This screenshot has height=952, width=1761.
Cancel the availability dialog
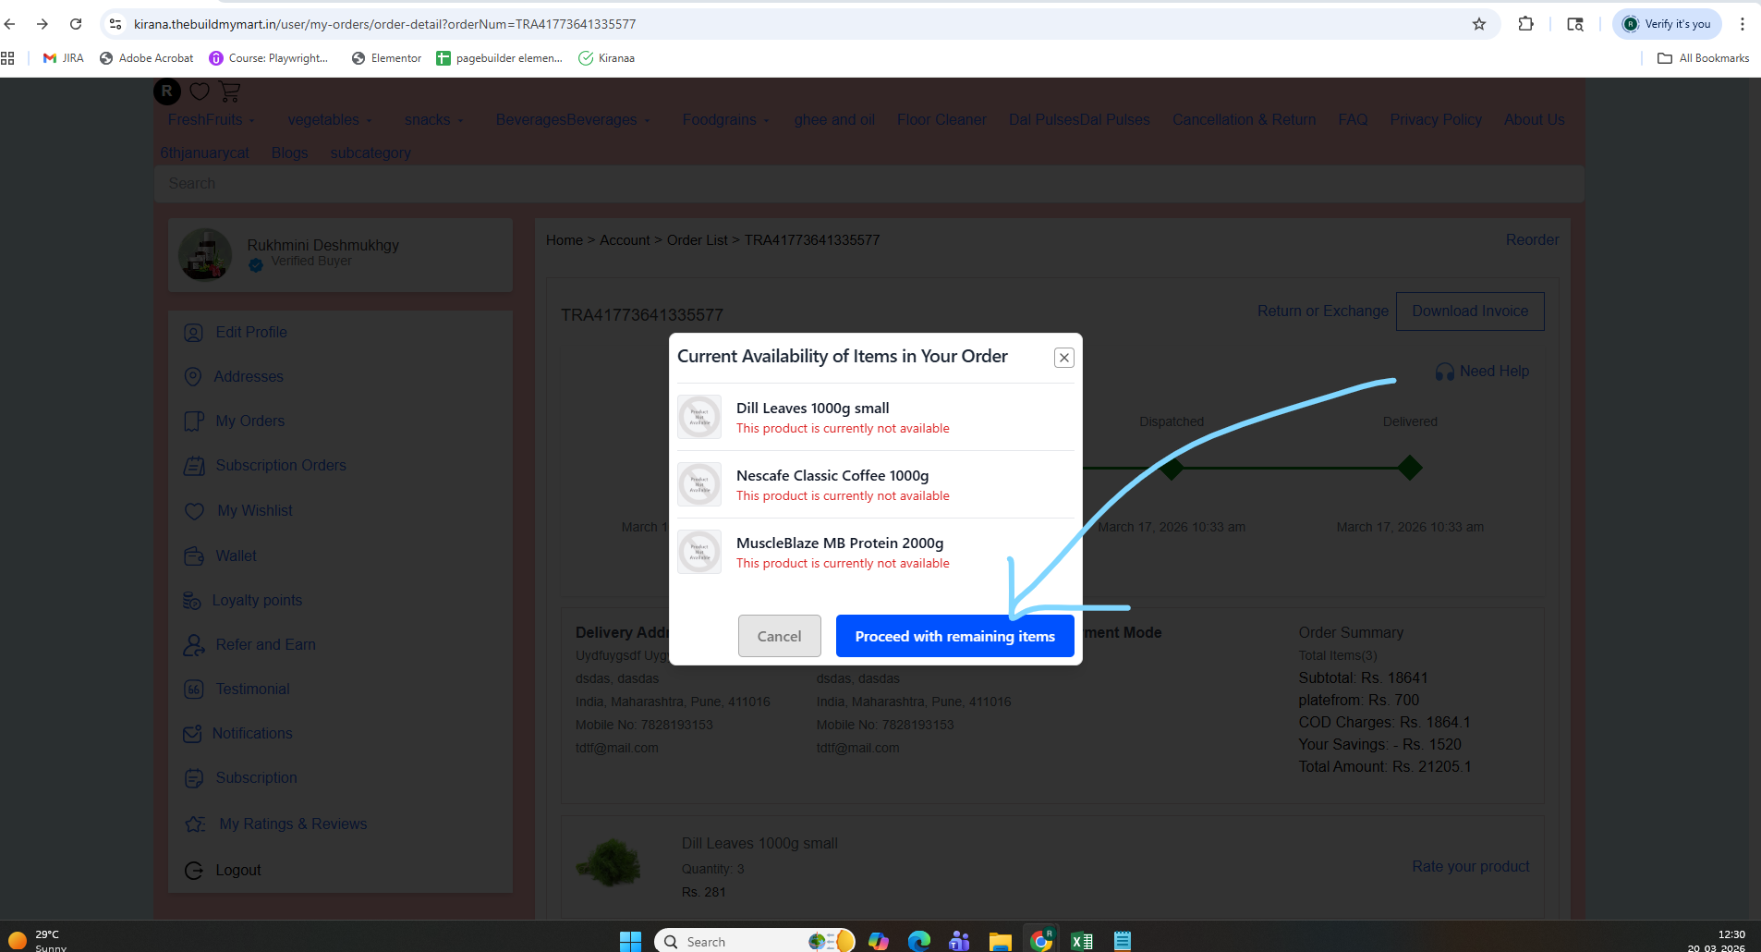(x=779, y=636)
